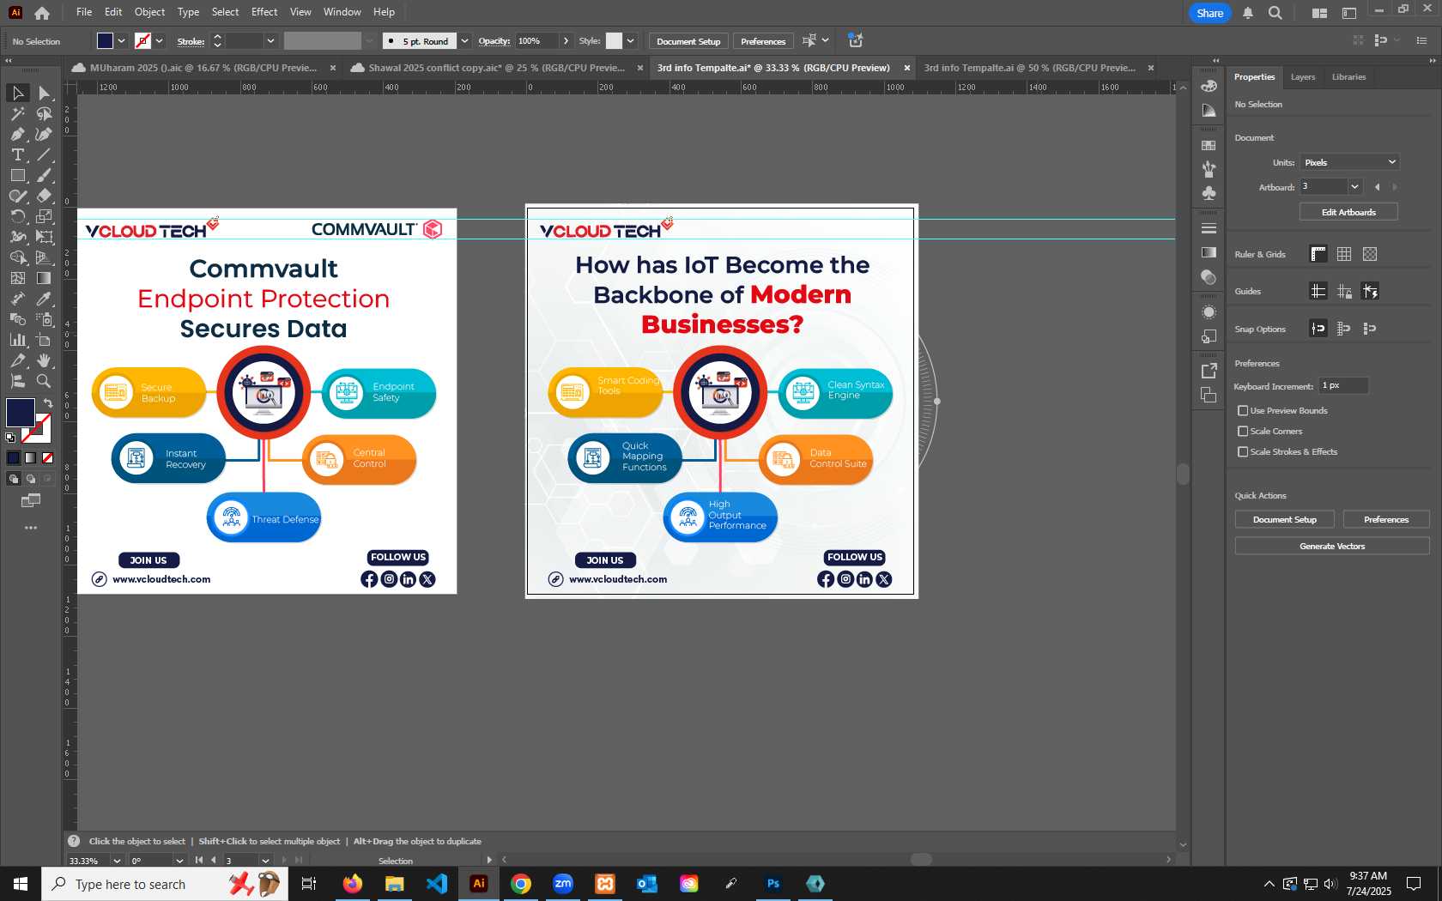The height and width of the screenshot is (901, 1442).
Task: Toggle the Show Guides button
Action: point(1318,291)
